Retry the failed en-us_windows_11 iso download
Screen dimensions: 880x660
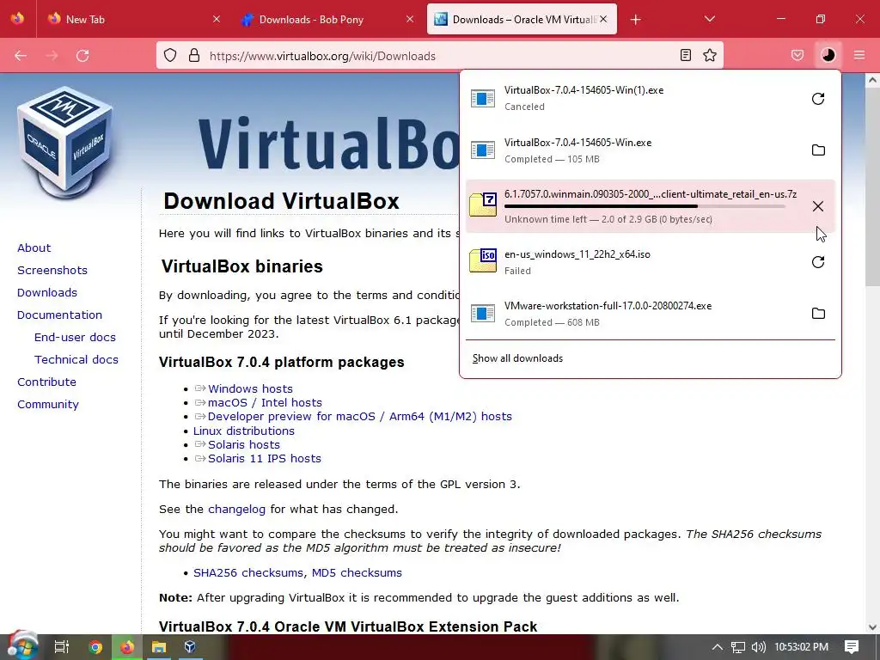point(818,262)
